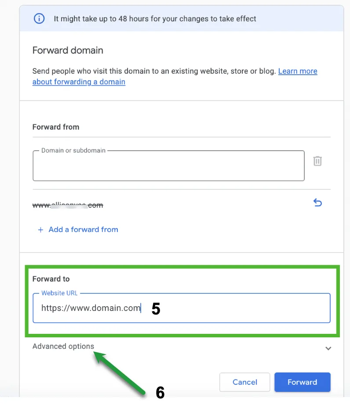The height and width of the screenshot is (405, 350).
Task: Click the plus icon beside Add a forward from
Action: 40,230
